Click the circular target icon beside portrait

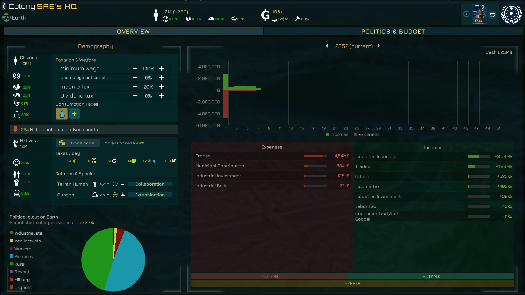click(466, 14)
